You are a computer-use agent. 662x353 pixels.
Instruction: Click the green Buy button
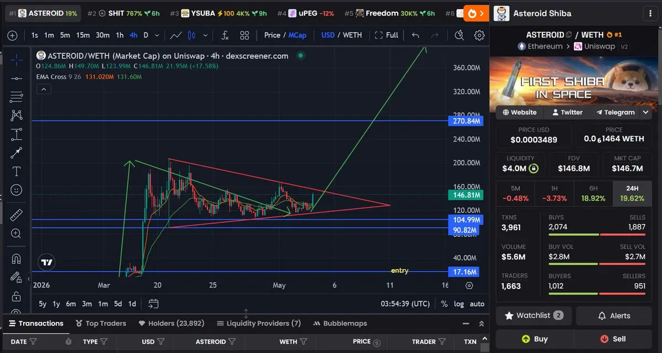click(x=534, y=339)
